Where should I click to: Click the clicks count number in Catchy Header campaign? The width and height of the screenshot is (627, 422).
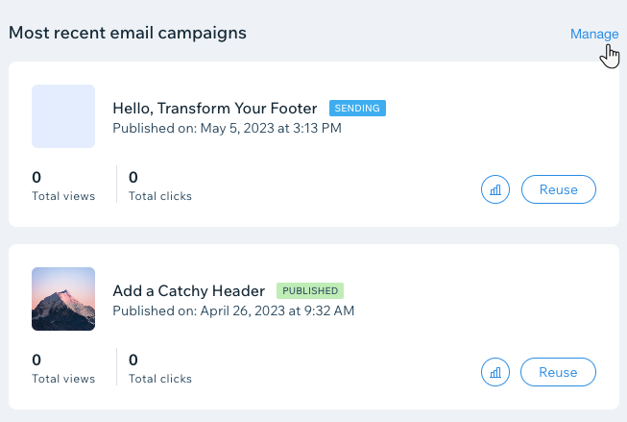[x=133, y=360]
